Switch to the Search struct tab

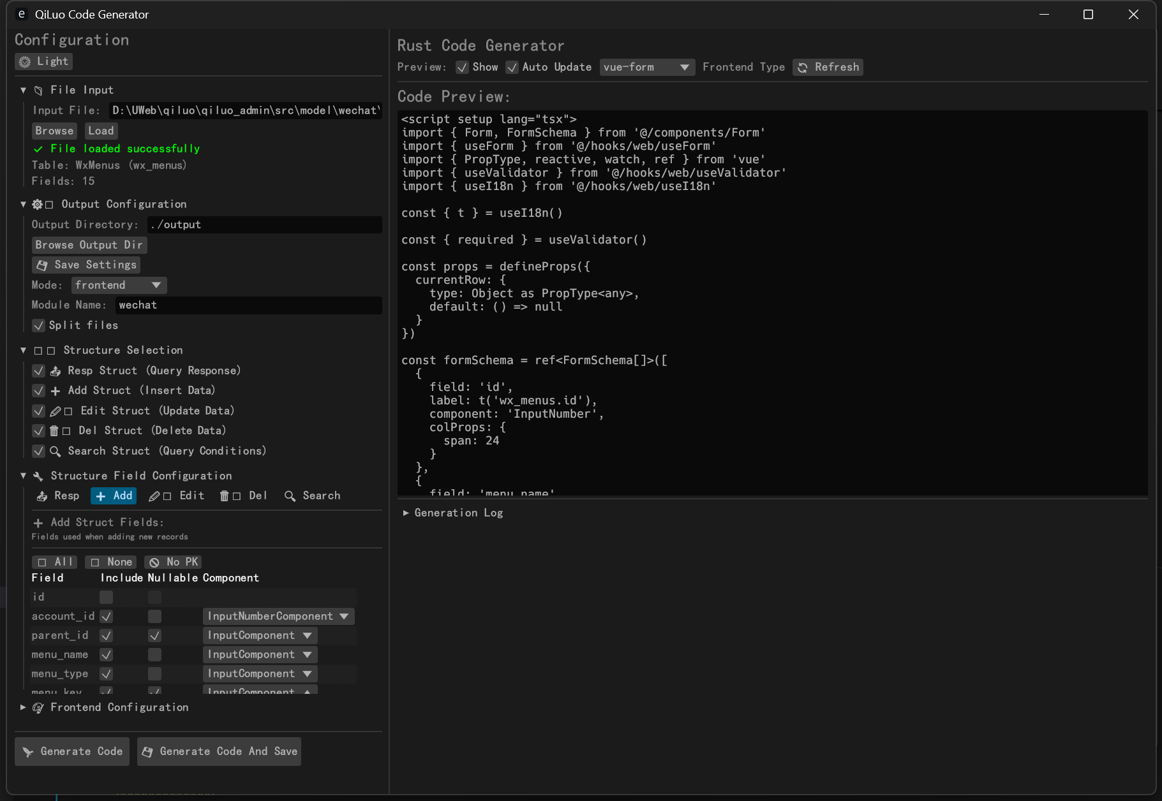(313, 496)
